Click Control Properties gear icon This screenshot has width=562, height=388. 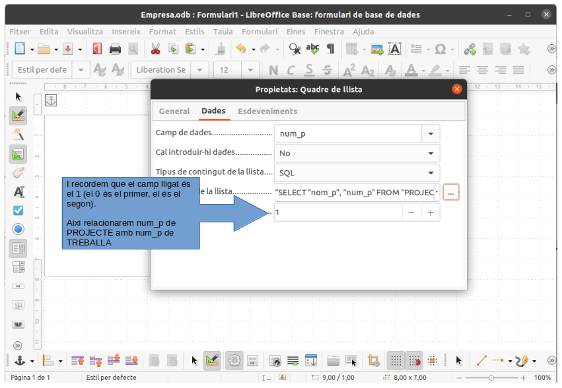tap(234, 361)
